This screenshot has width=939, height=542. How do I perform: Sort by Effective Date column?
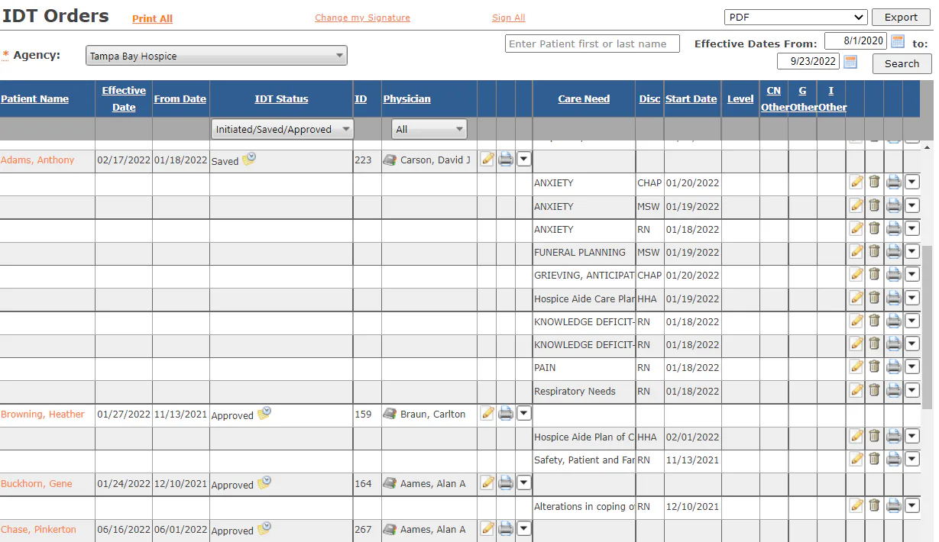tap(124, 99)
